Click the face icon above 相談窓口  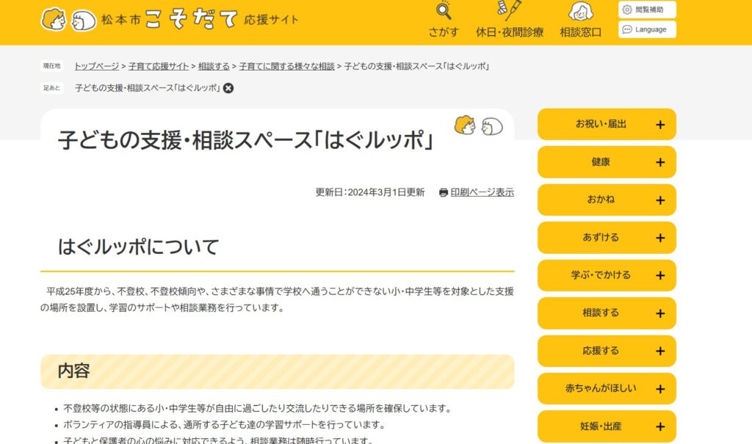581,12
